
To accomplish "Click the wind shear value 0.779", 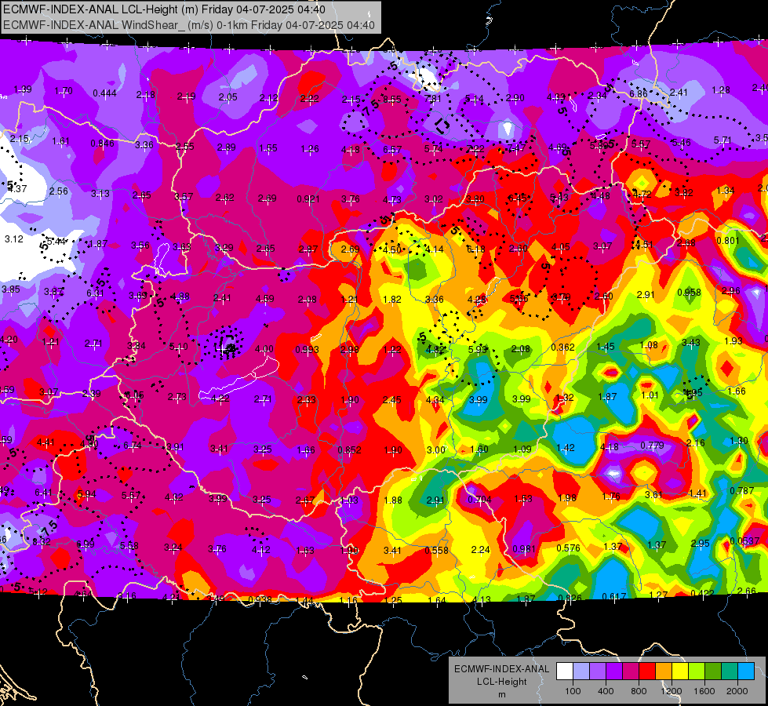I will (x=652, y=445).
